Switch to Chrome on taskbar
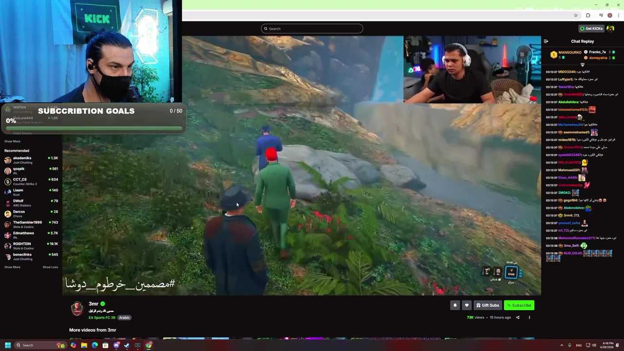 tap(148, 345)
